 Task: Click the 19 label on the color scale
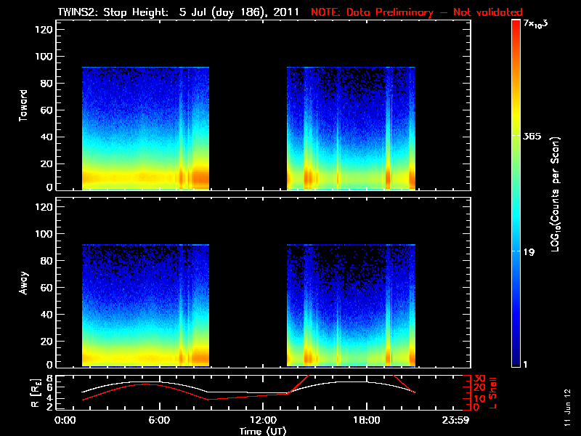coord(530,252)
